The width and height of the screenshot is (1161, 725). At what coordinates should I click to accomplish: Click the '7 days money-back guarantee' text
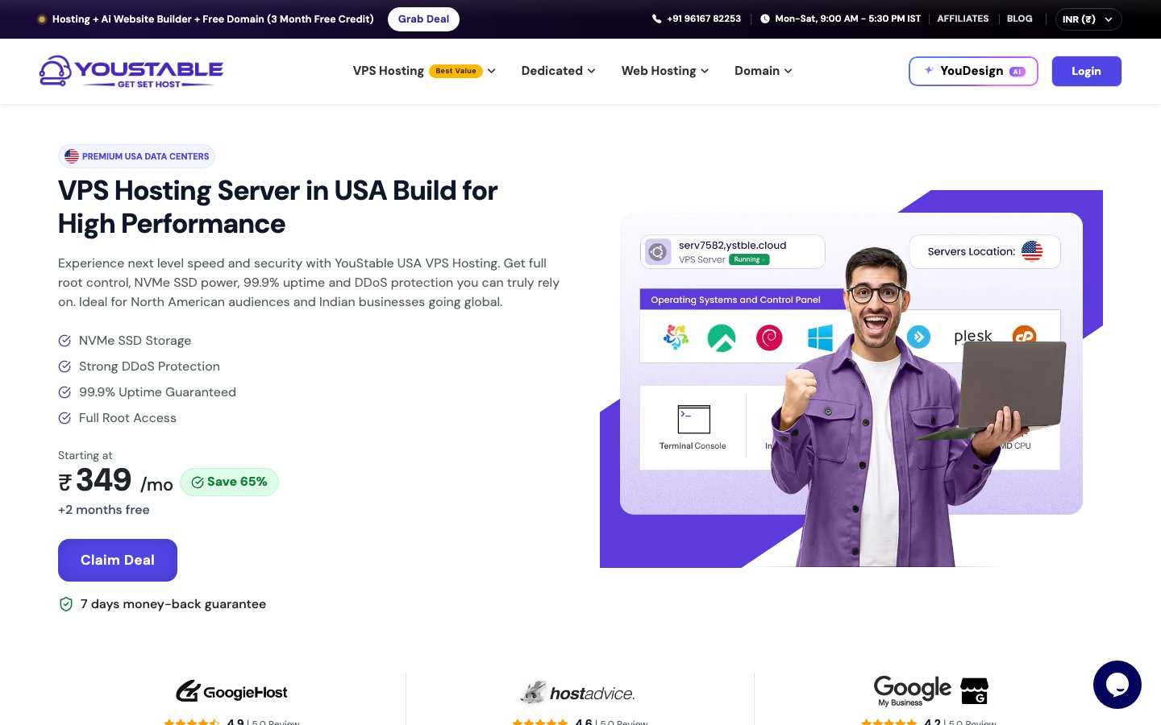pyautogui.click(x=173, y=604)
